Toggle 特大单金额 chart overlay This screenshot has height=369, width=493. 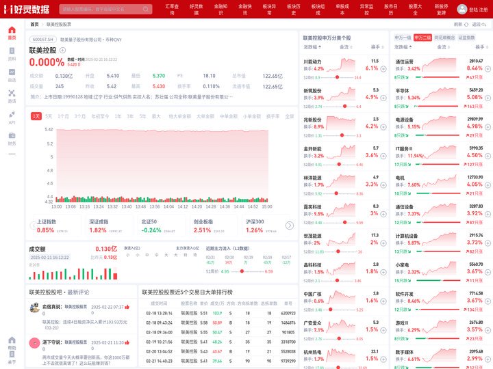coord(179,116)
